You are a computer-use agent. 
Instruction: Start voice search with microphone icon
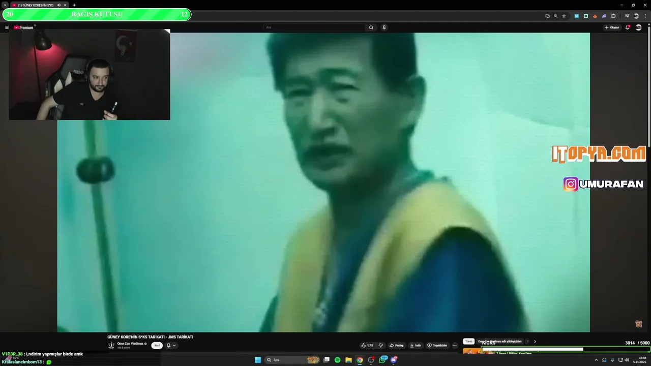384,27
